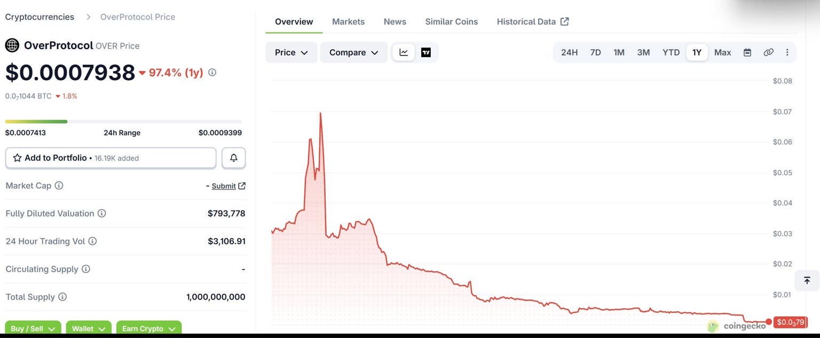820x338 pixels.
Task: Expand the Price dropdown
Action: click(291, 52)
